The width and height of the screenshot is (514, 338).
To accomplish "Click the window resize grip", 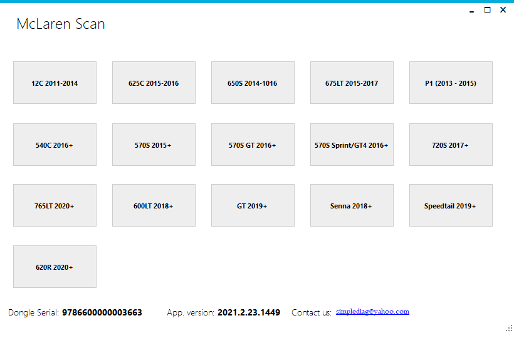I will click(x=509, y=328).
